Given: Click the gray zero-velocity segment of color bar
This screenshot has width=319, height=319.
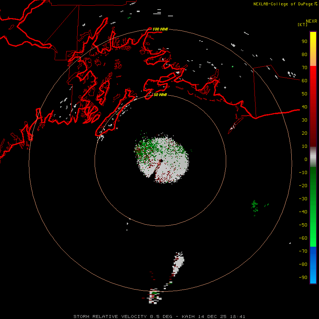Looking at the screenshot, I should (313, 157).
